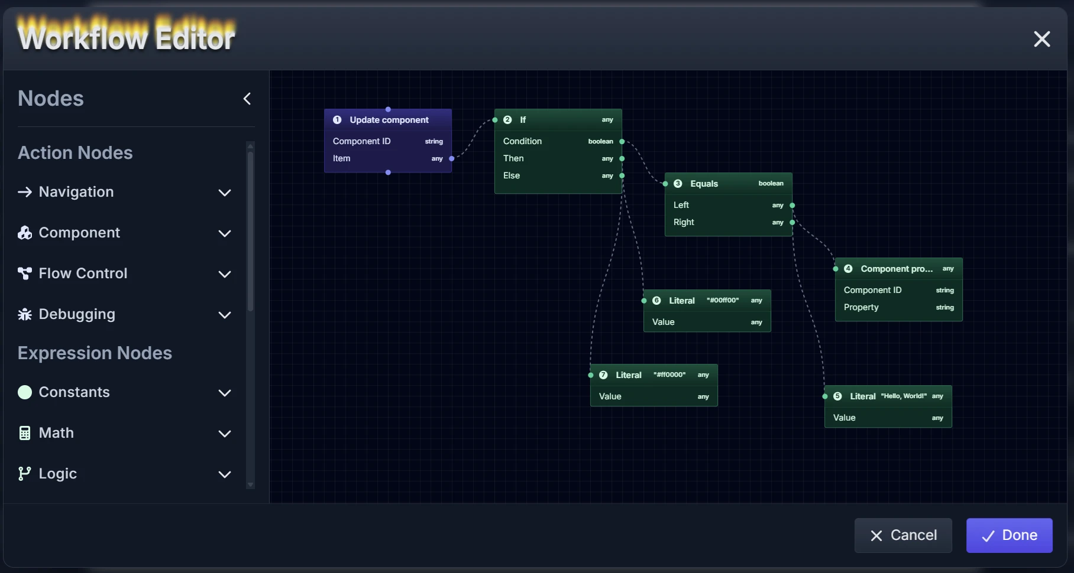Confirm the workflow with Done

1010,535
